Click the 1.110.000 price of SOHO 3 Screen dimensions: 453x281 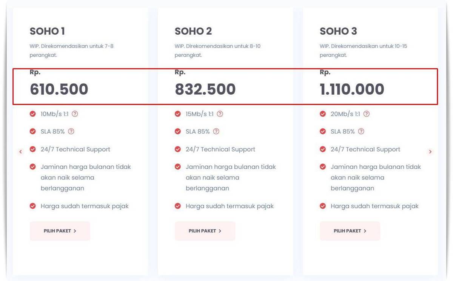pyautogui.click(x=352, y=90)
